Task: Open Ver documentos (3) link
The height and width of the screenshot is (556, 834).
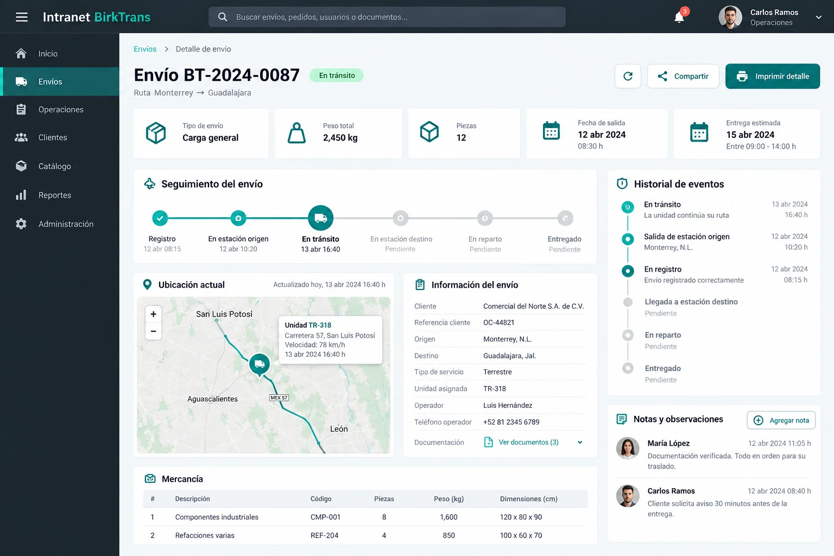Action: (x=528, y=443)
